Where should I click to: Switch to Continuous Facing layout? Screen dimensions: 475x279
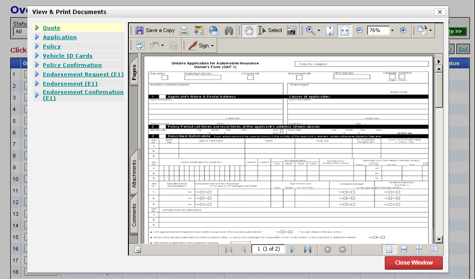coord(419,249)
